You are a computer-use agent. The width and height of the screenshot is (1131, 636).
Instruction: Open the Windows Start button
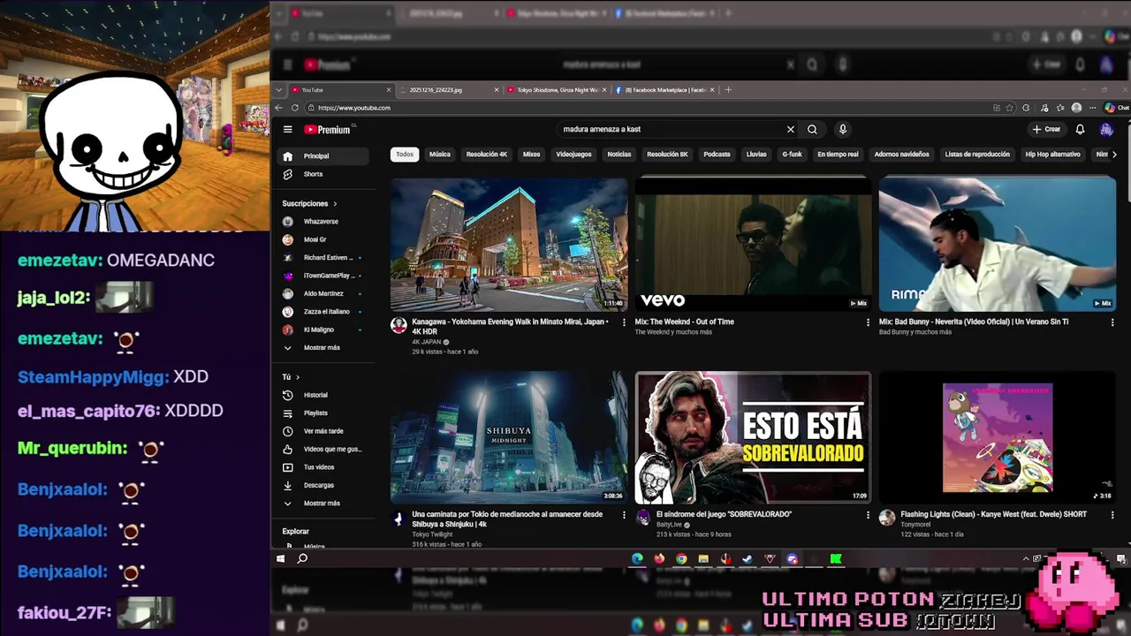coord(280,558)
